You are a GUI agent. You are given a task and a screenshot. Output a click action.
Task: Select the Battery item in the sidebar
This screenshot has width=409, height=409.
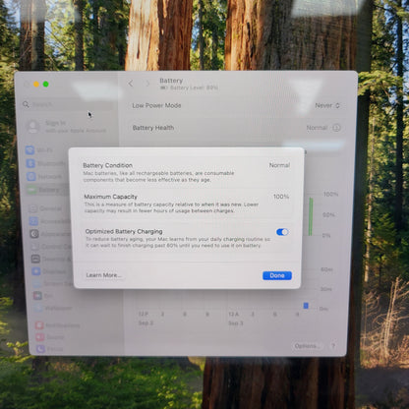click(x=46, y=190)
